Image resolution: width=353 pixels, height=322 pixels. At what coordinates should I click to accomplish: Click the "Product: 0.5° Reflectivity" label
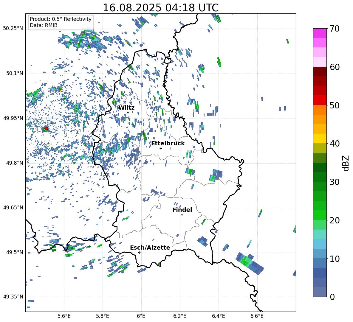[61, 19]
